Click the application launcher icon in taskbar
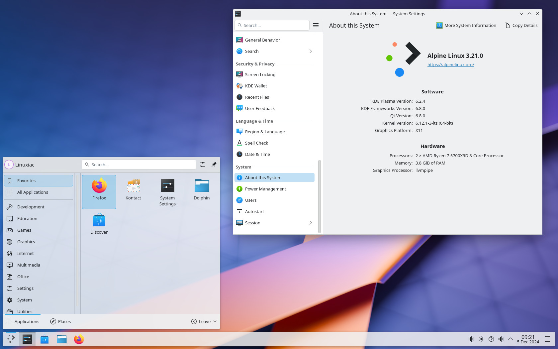558x349 pixels. [11, 339]
